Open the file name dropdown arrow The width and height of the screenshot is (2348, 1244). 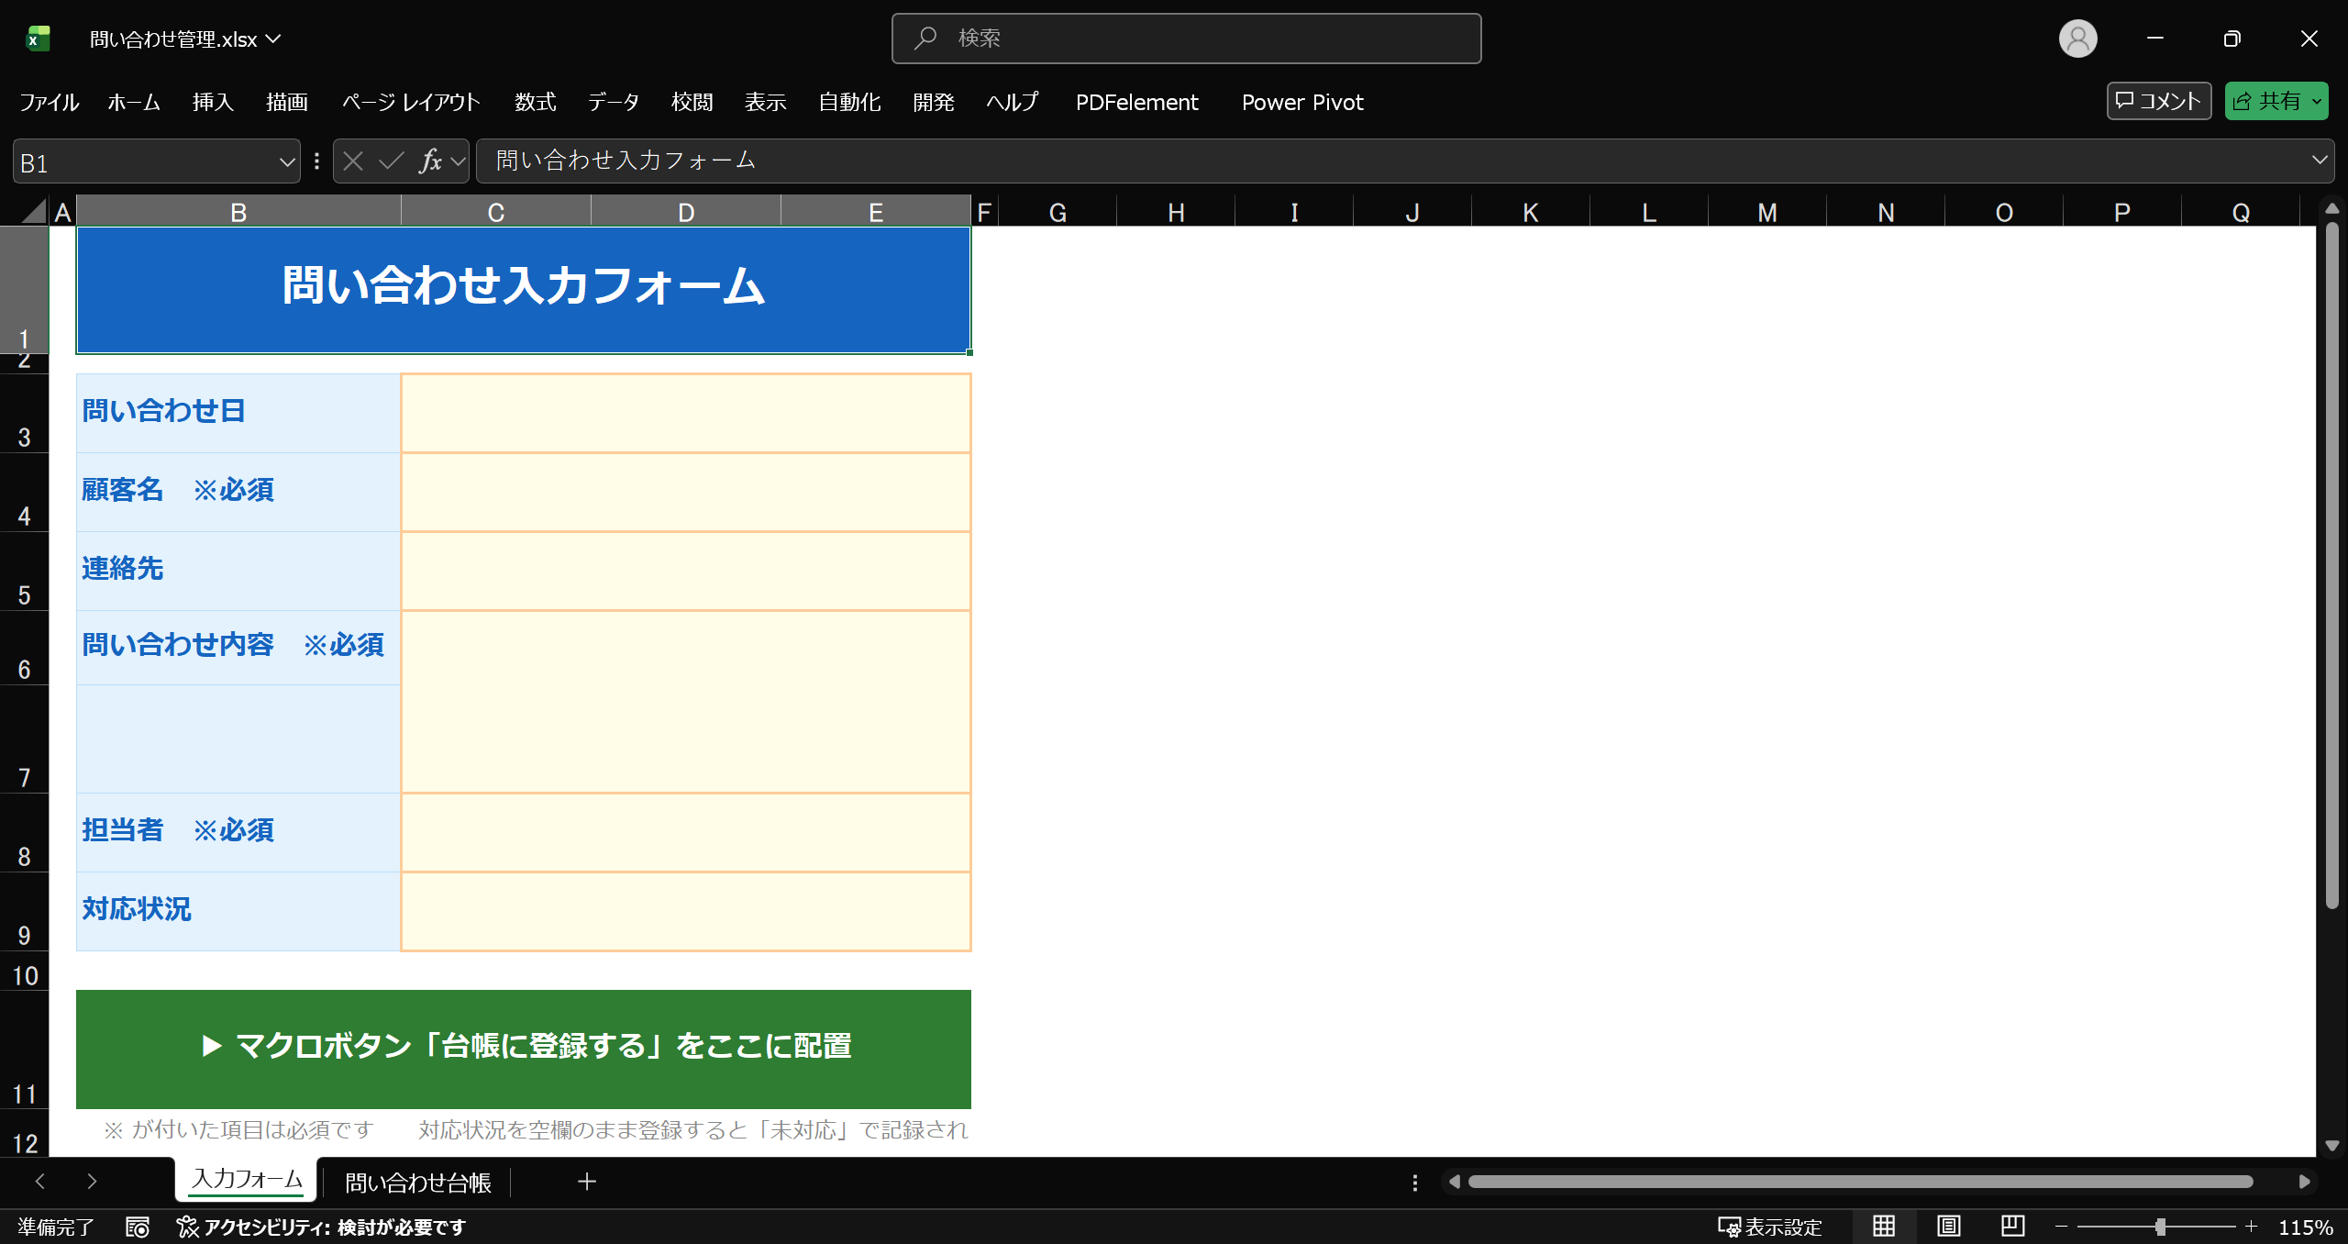(x=273, y=39)
